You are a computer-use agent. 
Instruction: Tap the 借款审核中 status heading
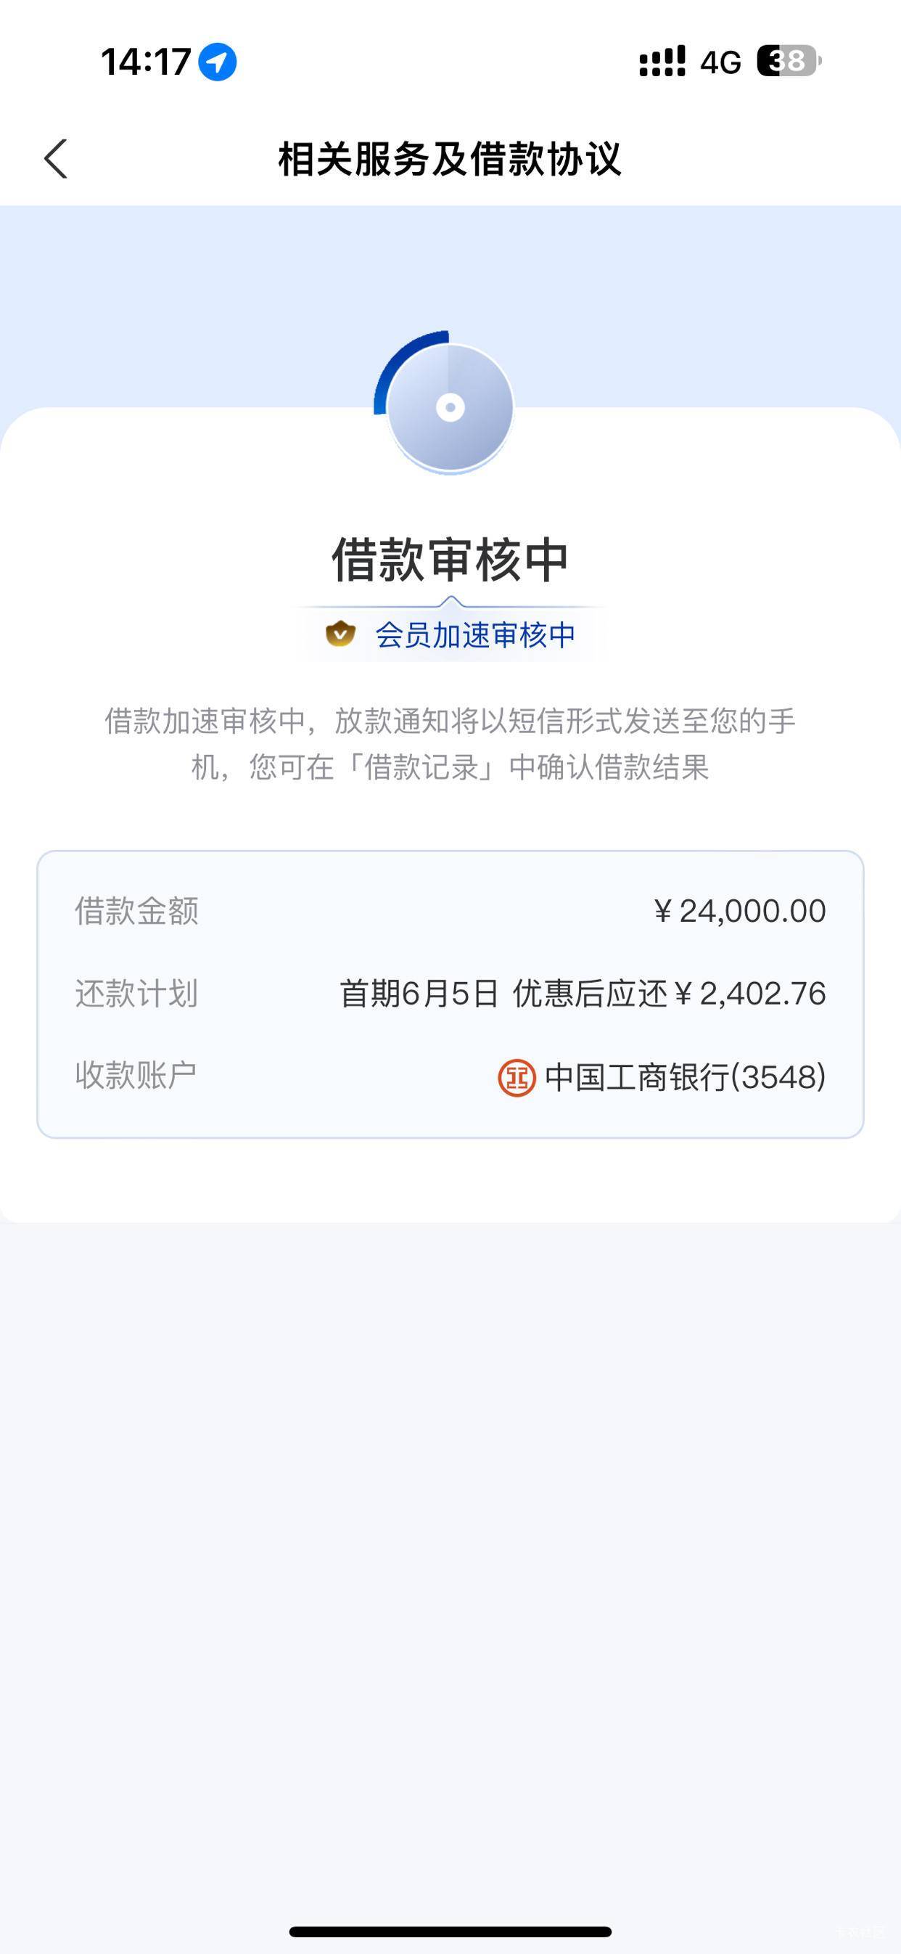[450, 560]
